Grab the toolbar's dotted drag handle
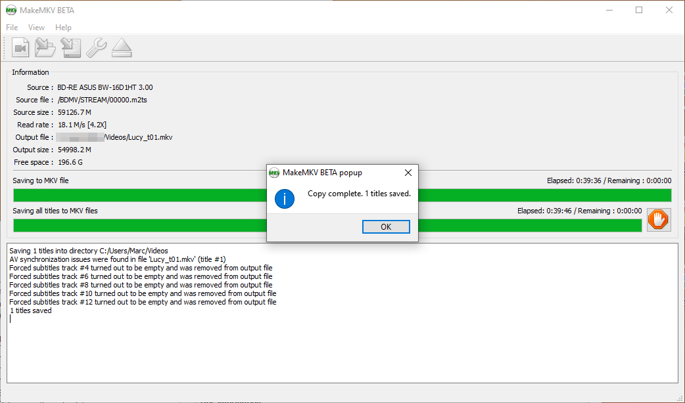The image size is (685, 403). click(7, 48)
